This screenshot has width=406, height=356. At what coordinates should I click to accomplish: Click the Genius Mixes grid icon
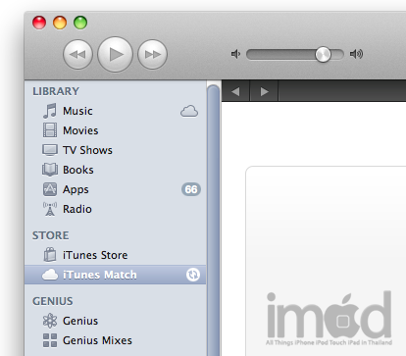pyautogui.click(x=50, y=340)
